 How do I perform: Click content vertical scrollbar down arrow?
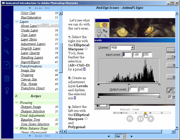tap(177, 127)
